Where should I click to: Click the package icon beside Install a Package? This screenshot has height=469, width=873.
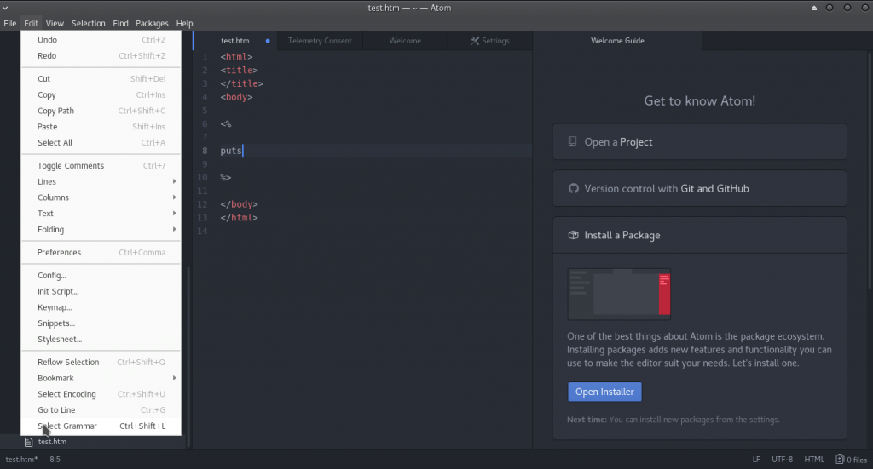click(572, 235)
